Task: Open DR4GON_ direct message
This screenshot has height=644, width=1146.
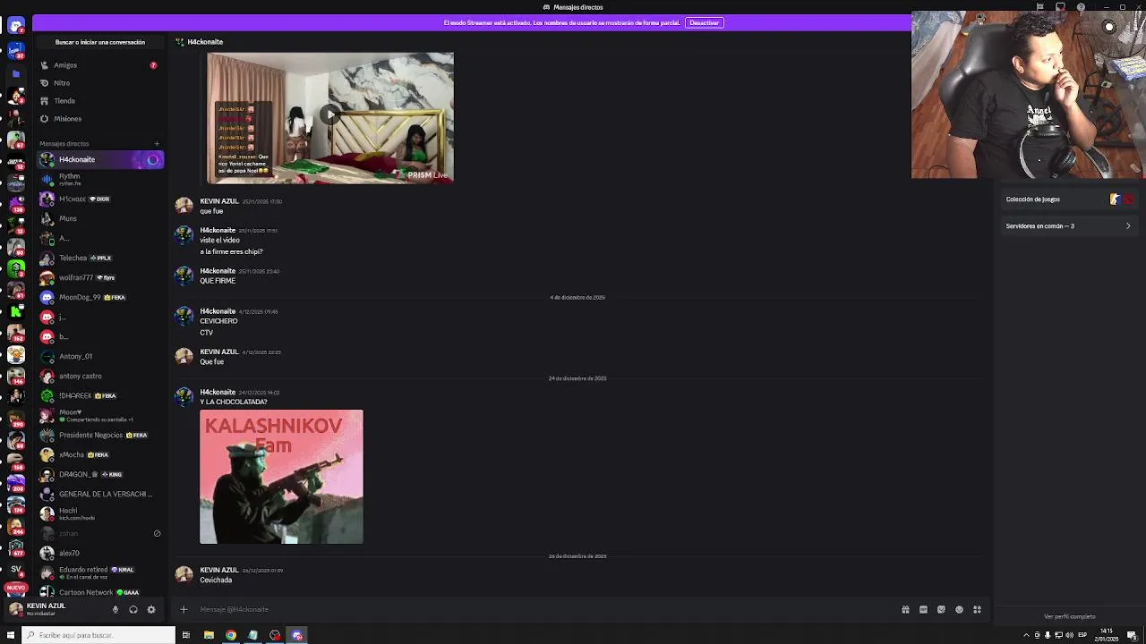Action: 99,474
